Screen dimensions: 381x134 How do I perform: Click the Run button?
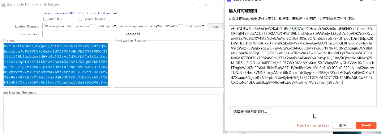coord(215,27)
